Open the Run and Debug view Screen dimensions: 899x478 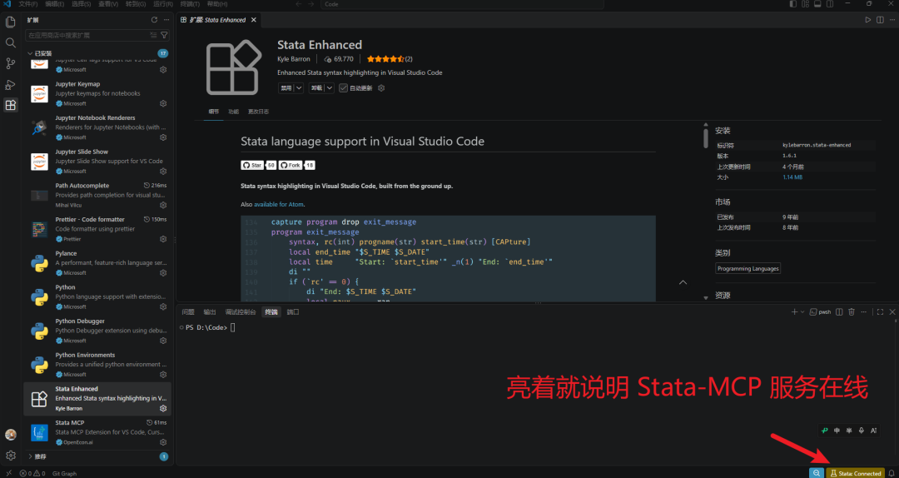pos(10,84)
